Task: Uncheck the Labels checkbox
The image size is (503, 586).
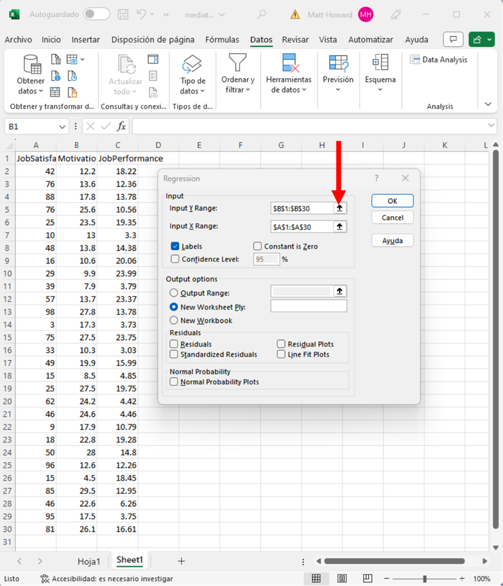Action: [175, 246]
